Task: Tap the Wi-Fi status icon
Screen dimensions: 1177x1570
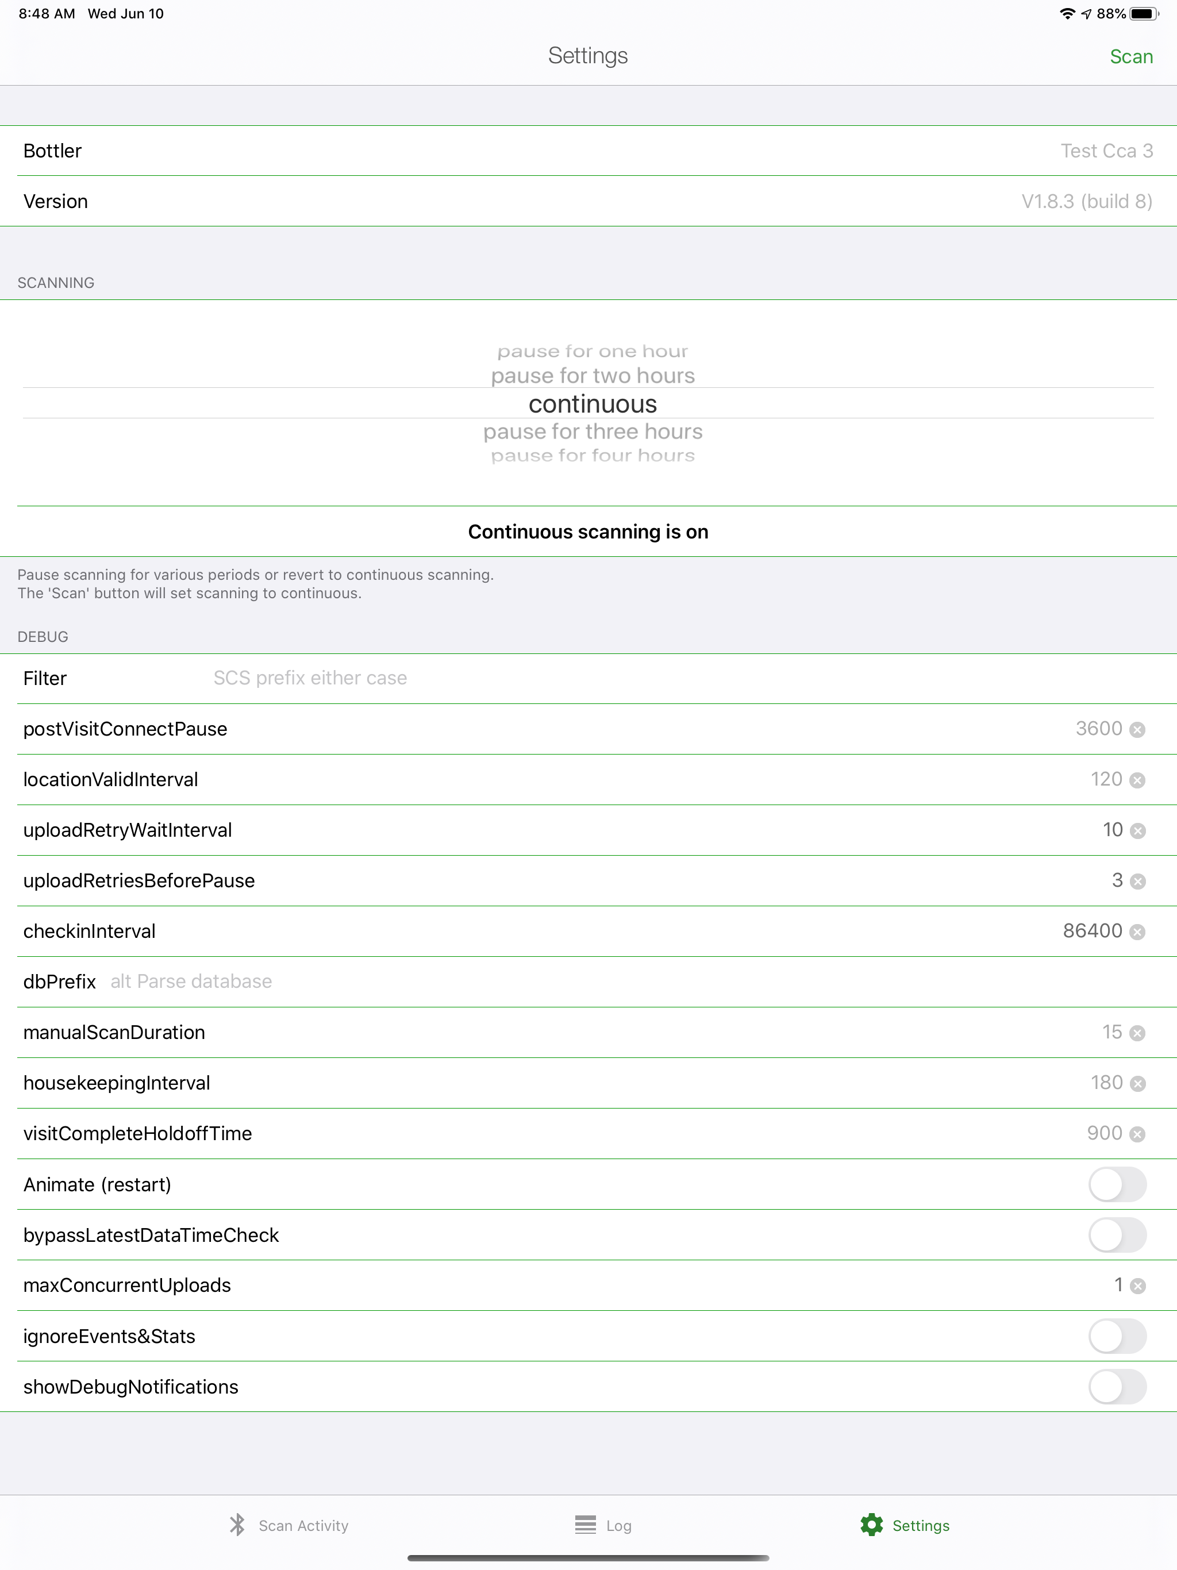Action: tap(1067, 13)
